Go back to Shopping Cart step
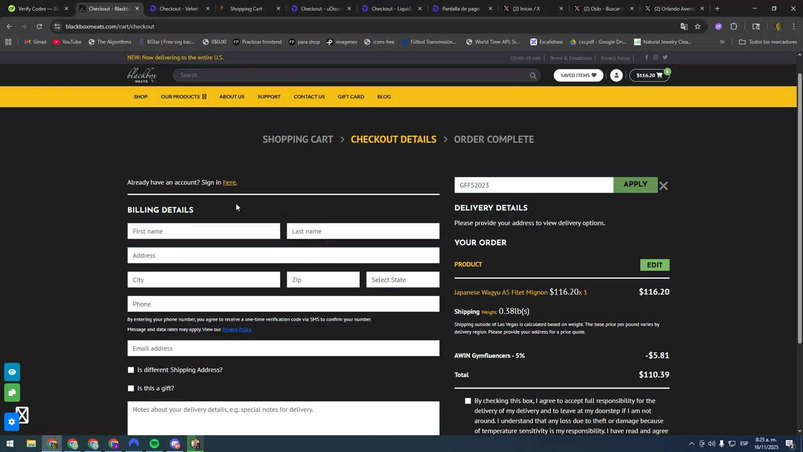 [298, 139]
